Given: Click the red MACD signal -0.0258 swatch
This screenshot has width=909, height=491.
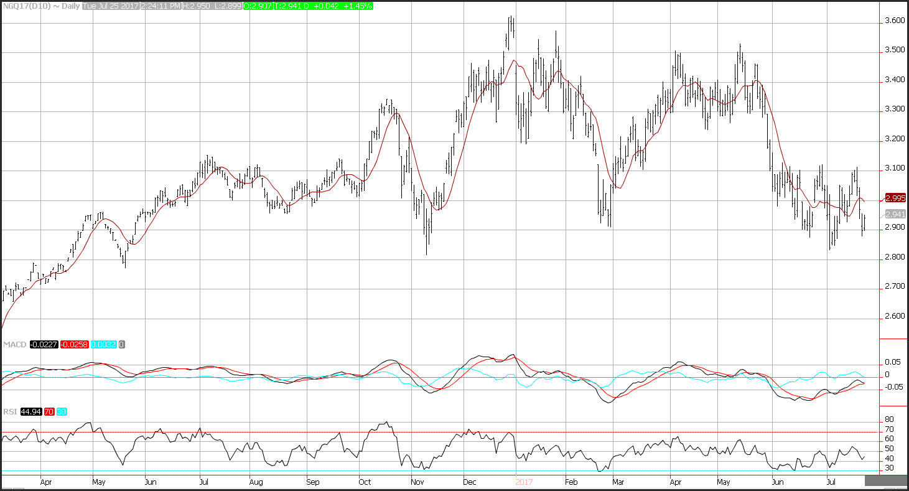Looking at the screenshot, I should coord(75,345).
